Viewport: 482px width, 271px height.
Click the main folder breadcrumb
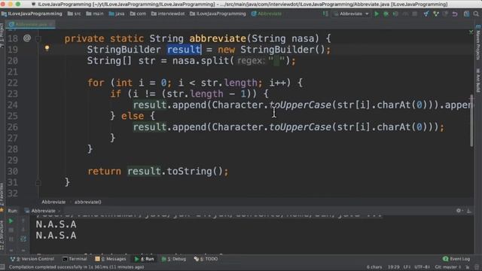[x=95, y=14]
